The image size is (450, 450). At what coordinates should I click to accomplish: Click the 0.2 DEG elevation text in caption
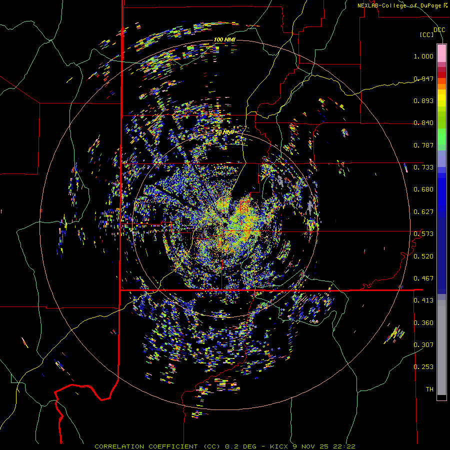[240, 446]
